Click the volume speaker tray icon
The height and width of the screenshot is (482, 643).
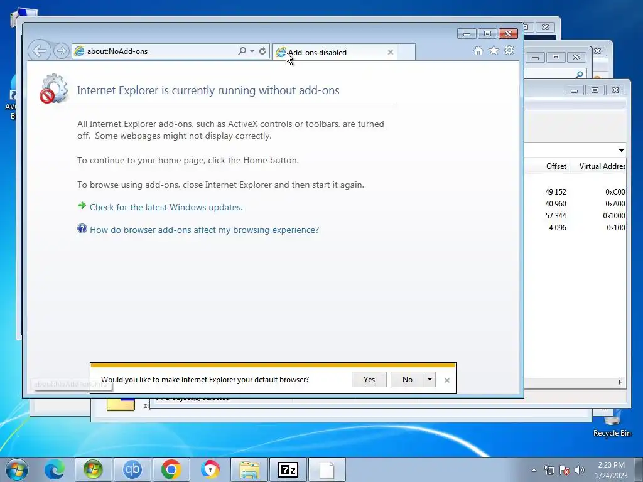(x=580, y=470)
